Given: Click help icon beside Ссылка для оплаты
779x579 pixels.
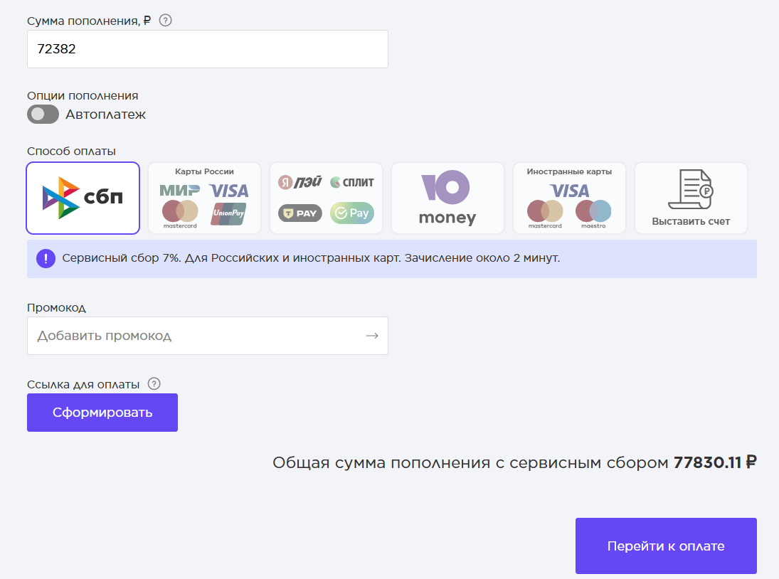Looking at the screenshot, I should click(x=154, y=384).
